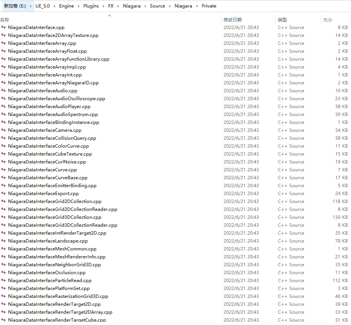
Task: Expand the breadcrumb arrow after 新加卷 (E:)
Action: [31, 6]
